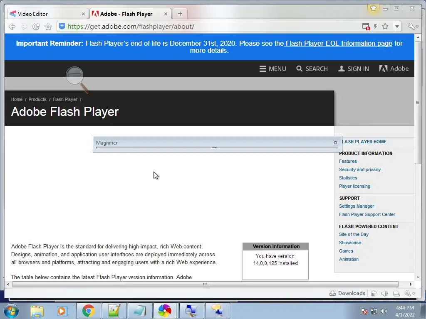Expand the address bar dropdown arrow
426x319 pixels.
[397, 27]
